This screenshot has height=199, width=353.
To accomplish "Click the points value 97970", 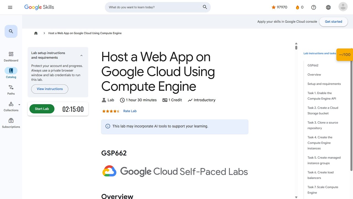I will pos(282,7).
